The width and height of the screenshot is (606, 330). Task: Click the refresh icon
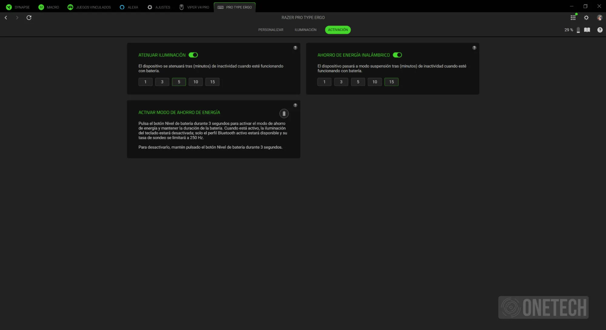point(29,18)
